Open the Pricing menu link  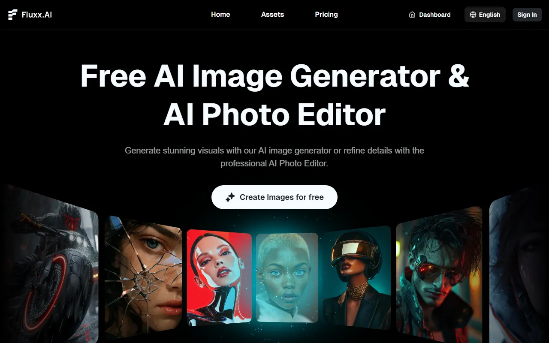coord(326,15)
